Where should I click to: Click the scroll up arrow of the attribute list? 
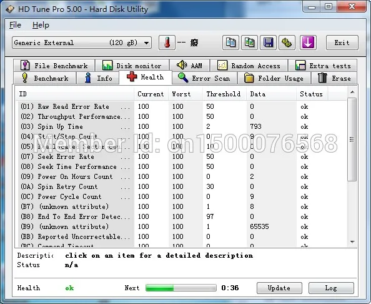coord(352,92)
